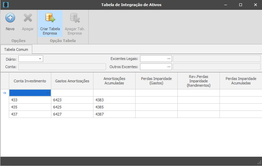Click the current row arrow indicator
Screen dimensions: 262x166
point(4,93)
